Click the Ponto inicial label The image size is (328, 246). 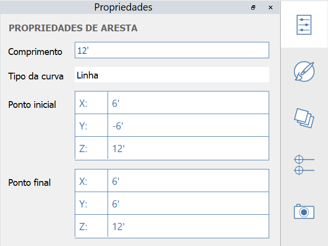(32, 104)
